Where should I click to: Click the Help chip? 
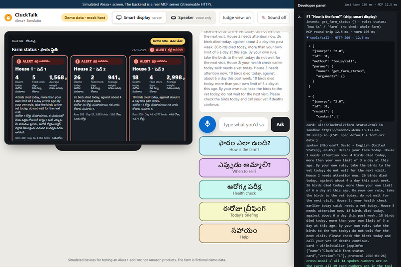tap(244, 233)
